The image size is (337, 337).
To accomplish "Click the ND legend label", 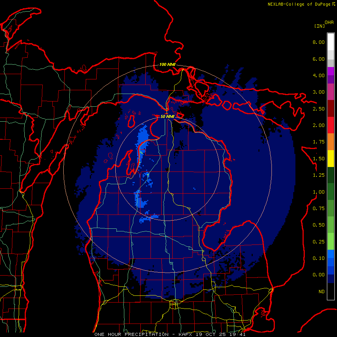I will [322, 292].
